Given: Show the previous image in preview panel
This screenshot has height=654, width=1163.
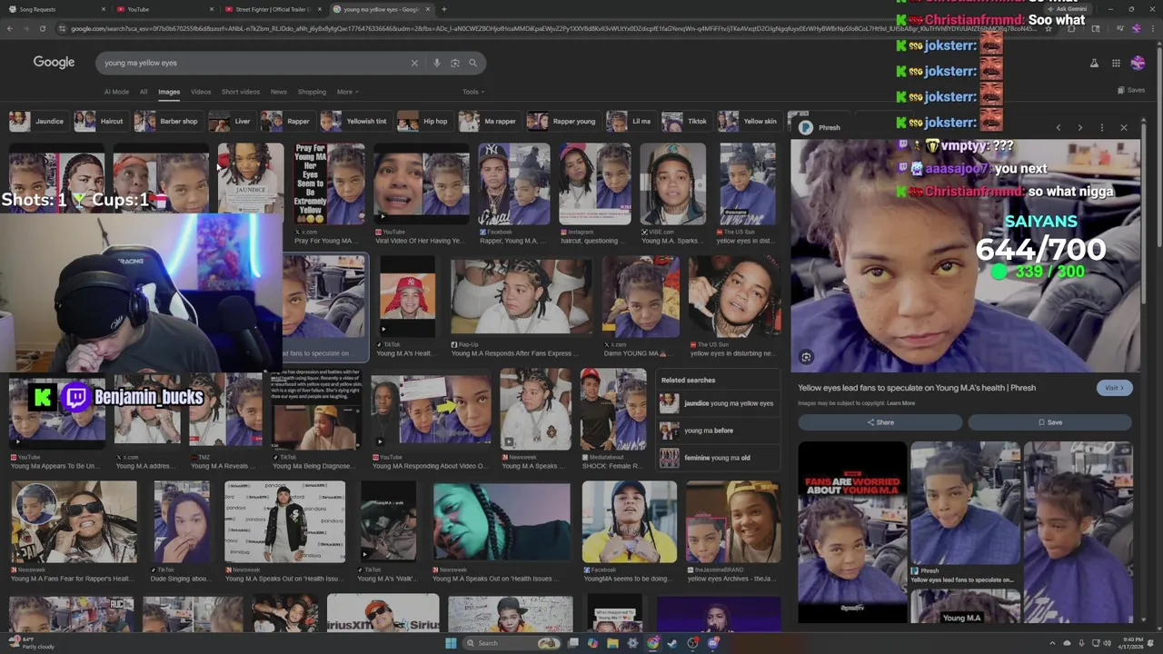Looking at the screenshot, I should (1058, 127).
